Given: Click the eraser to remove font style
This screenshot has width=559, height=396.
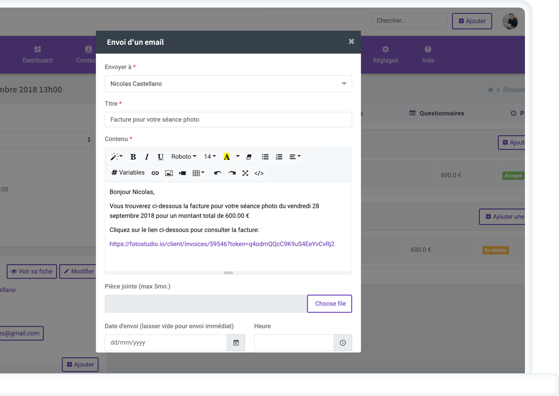Looking at the screenshot, I should coord(249,157).
